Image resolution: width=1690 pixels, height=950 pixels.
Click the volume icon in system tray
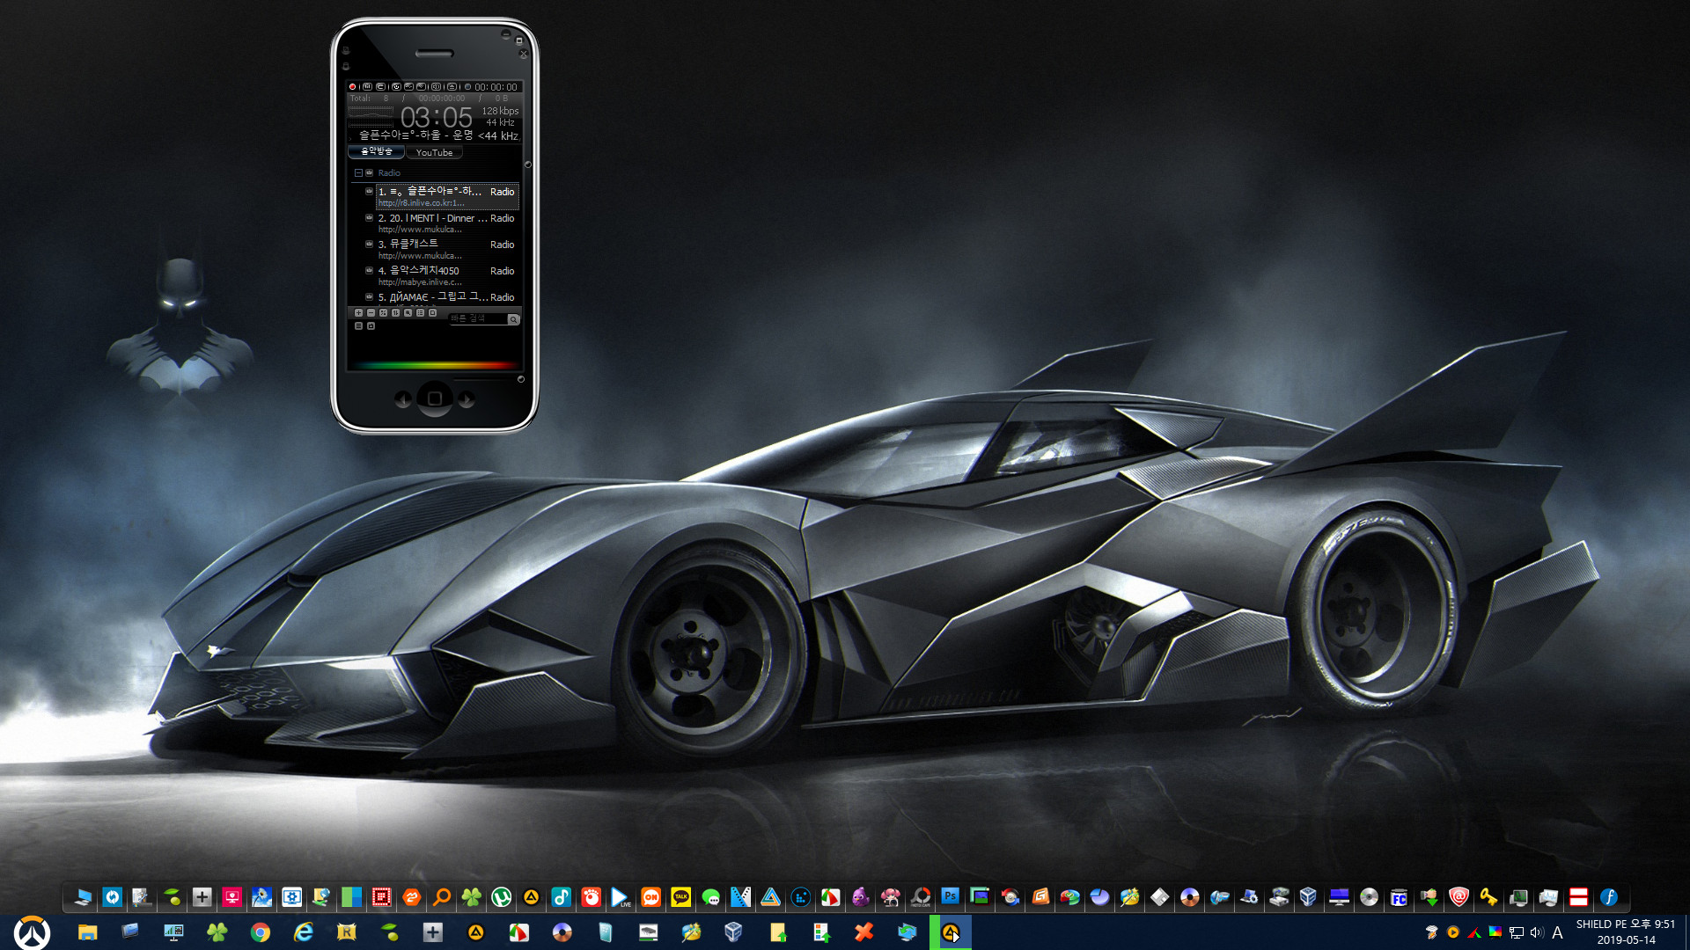[x=1537, y=932]
